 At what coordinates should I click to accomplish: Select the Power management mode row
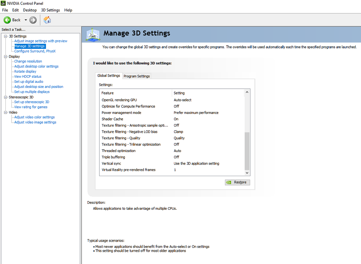click(x=172, y=113)
